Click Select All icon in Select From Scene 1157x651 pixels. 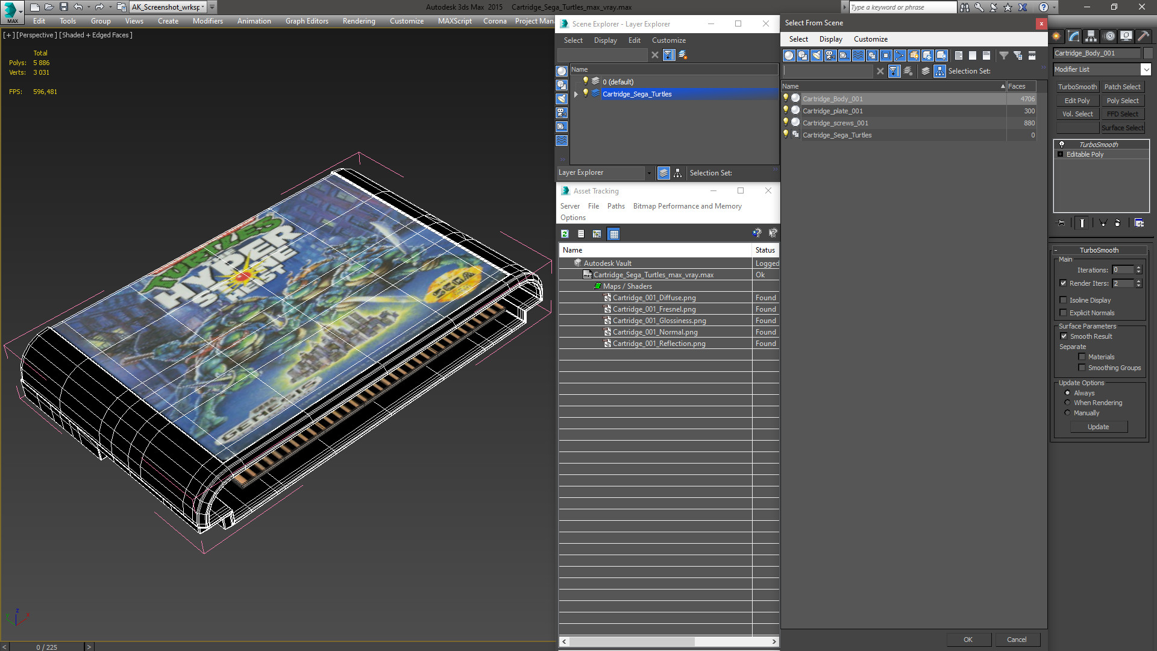point(959,55)
